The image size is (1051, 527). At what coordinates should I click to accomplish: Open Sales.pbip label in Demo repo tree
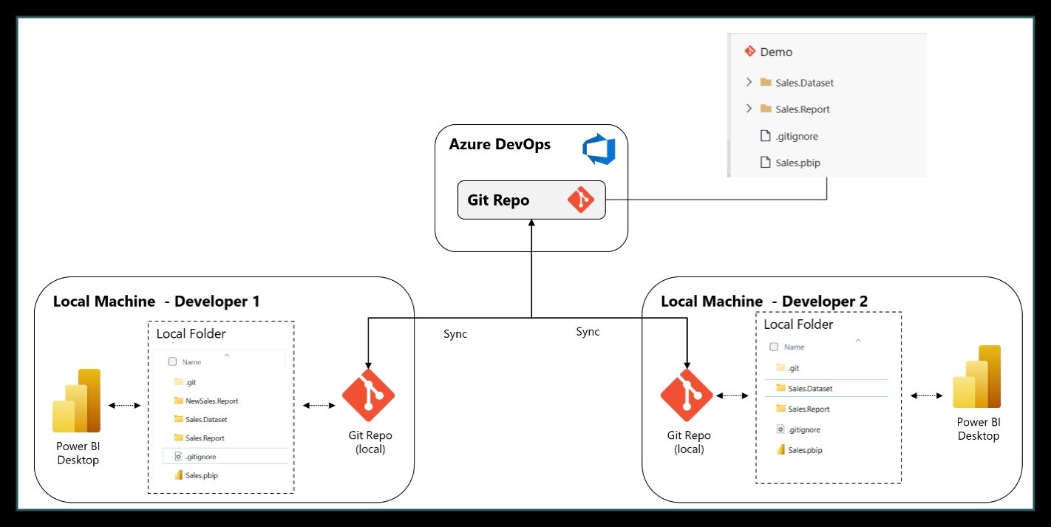pos(797,163)
